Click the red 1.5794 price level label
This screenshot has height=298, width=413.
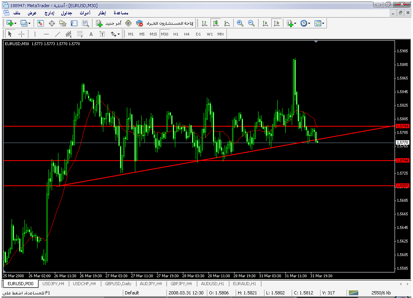coord(402,126)
